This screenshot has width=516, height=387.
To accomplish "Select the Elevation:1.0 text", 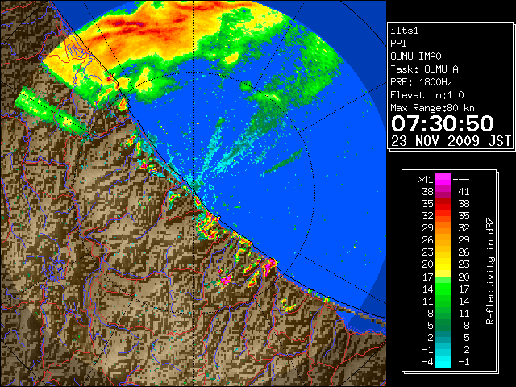I will pos(427,95).
